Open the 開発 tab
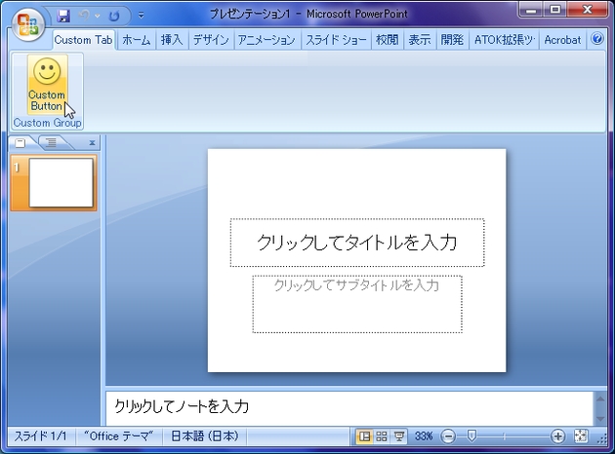615x454 pixels. 452,40
